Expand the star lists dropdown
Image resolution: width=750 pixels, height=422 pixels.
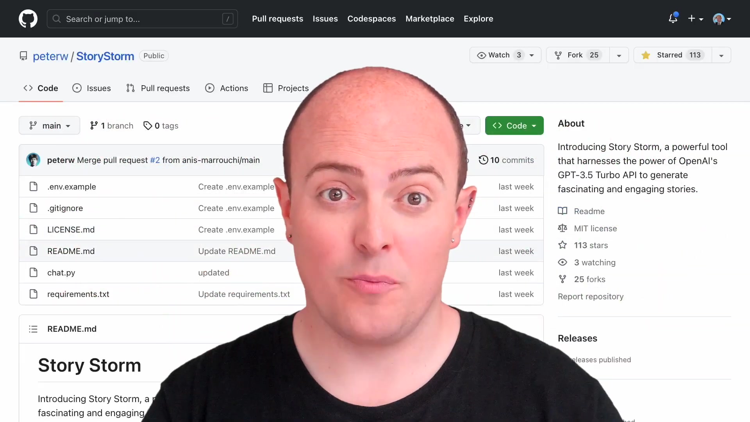coord(721,55)
